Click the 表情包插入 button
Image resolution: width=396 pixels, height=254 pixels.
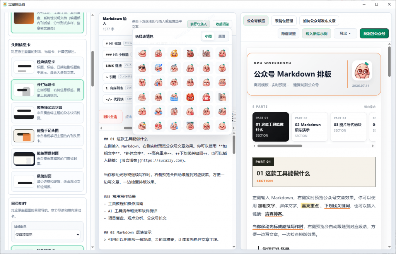pos(198,24)
